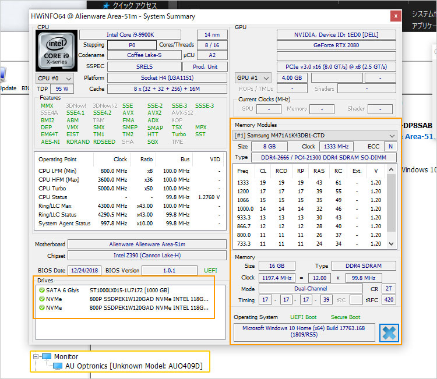The height and width of the screenshot is (379, 437).
Task: Collapse the Monitor tree node
Action: (x=36, y=356)
